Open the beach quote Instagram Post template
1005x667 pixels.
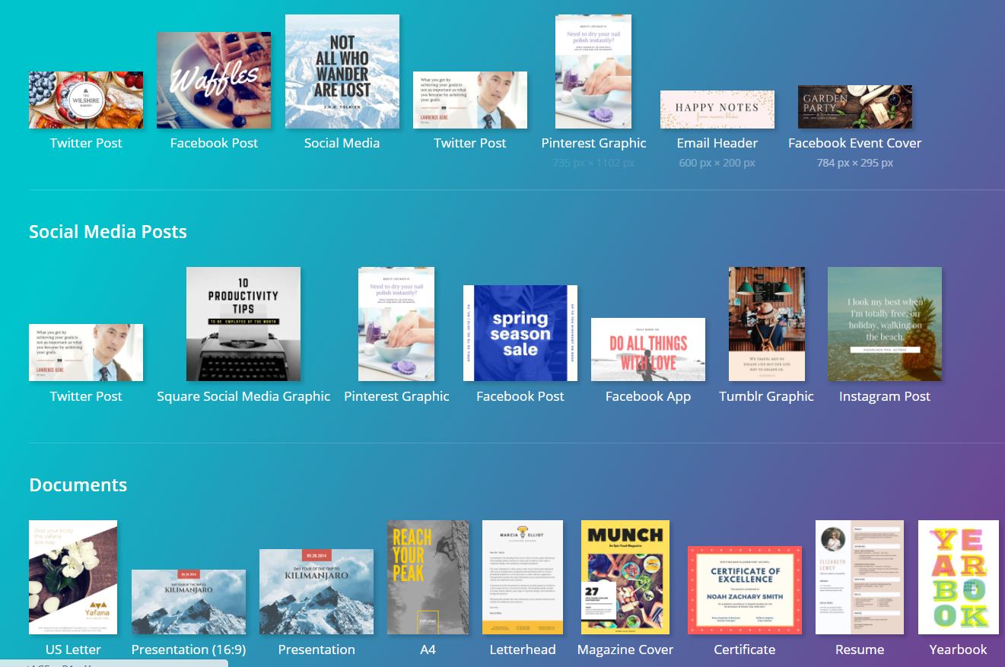(884, 323)
